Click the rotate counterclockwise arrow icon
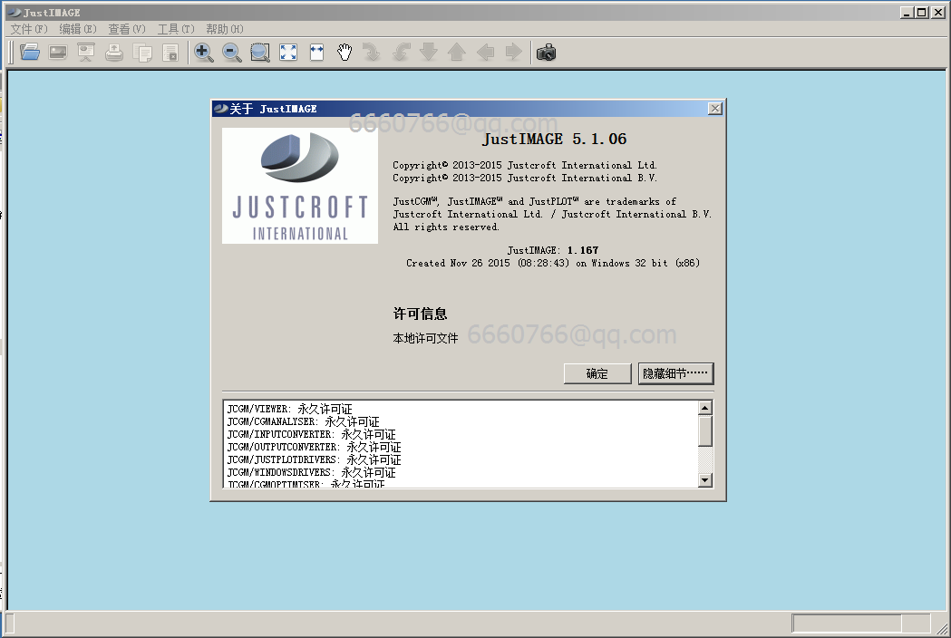This screenshot has height=638, width=951. click(401, 53)
